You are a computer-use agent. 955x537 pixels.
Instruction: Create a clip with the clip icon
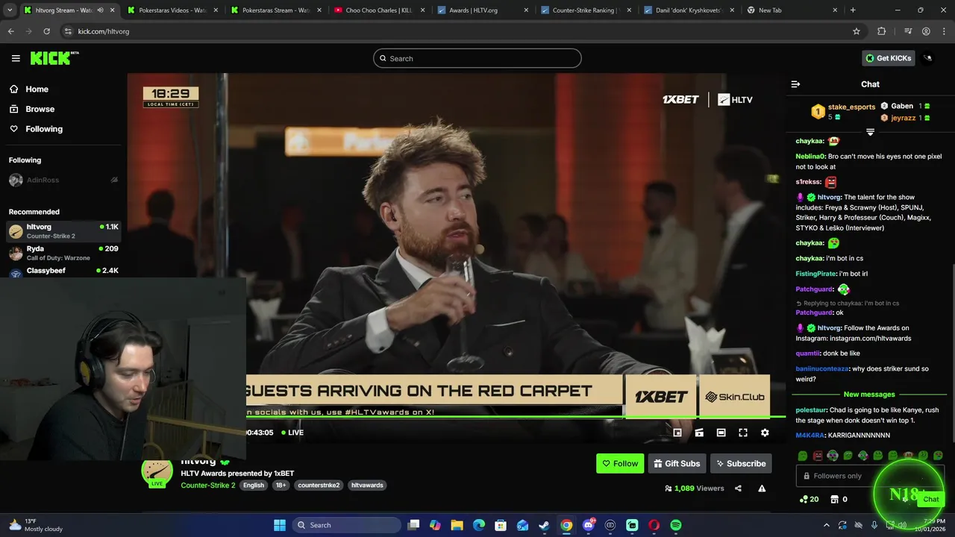(699, 433)
